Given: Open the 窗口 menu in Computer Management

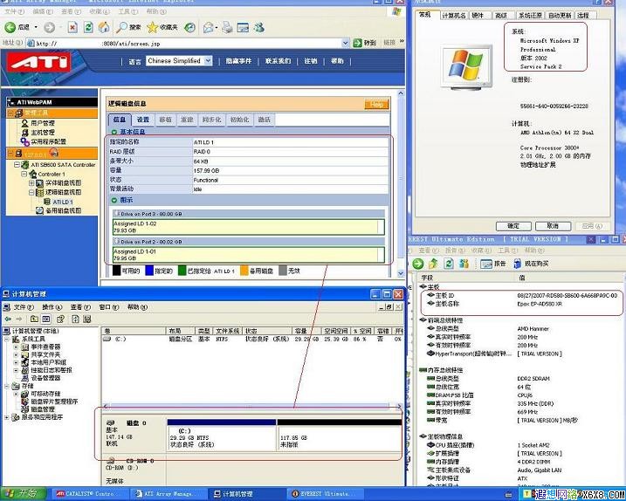Looking at the screenshot, I should coord(108,307).
